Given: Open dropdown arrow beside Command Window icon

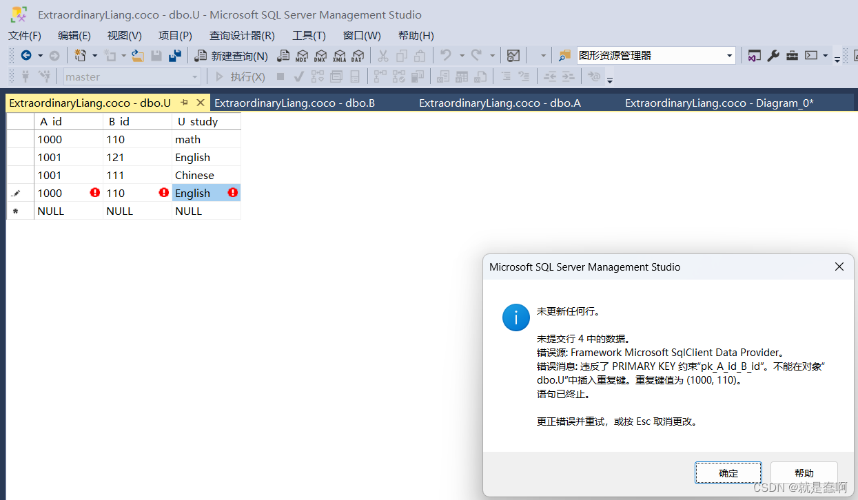Looking at the screenshot, I should click(x=825, y=56).
